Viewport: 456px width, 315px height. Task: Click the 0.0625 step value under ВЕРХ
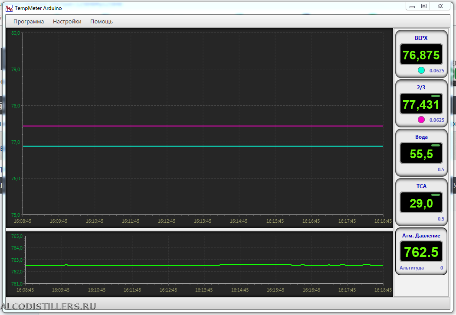coord(437,71)
